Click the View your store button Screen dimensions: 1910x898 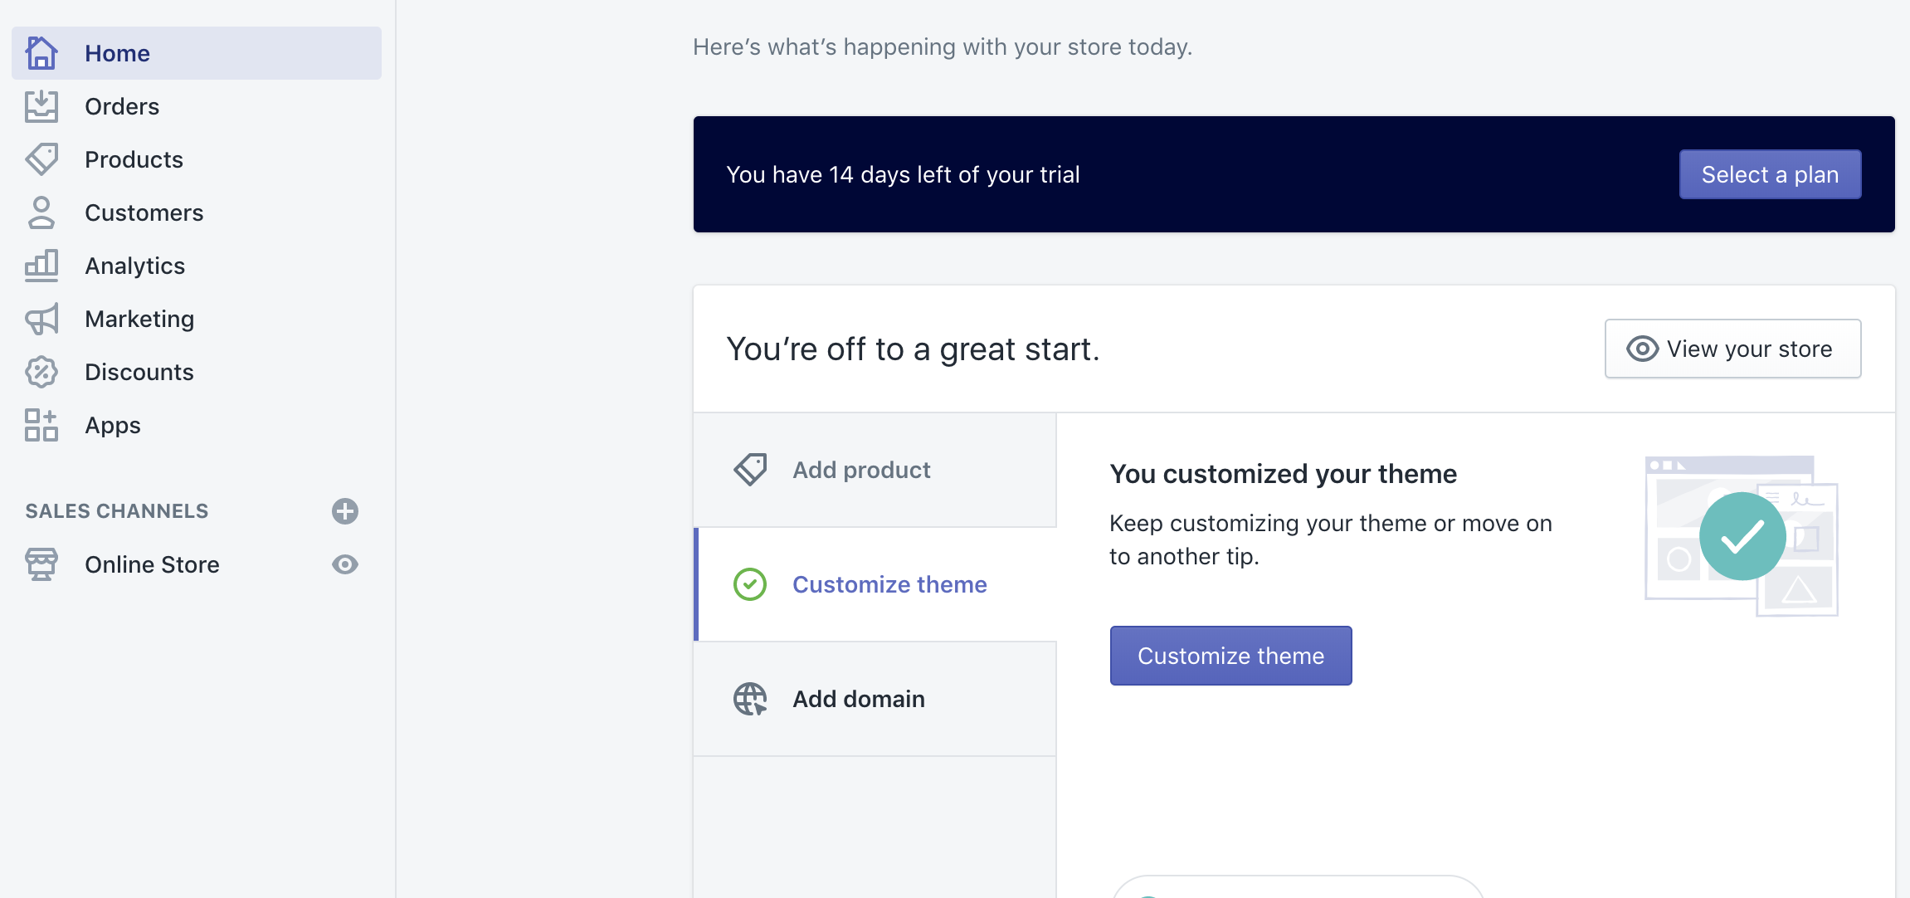click(1732, 349)
